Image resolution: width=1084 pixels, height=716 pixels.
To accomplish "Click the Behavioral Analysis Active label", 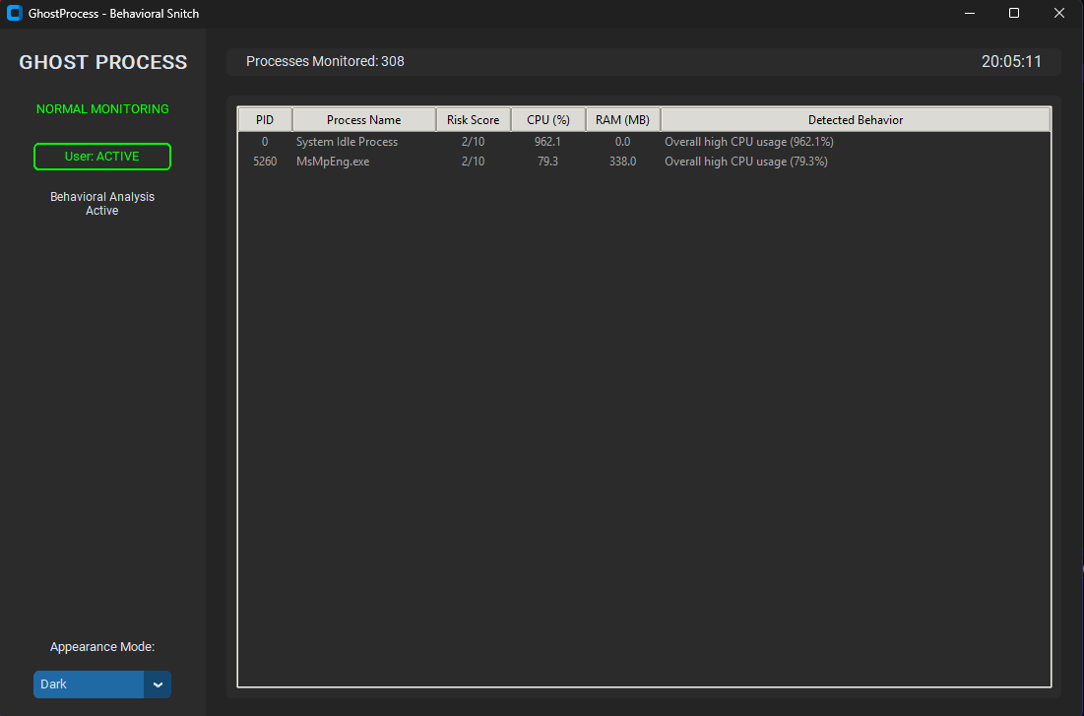I will click(102, 204).
